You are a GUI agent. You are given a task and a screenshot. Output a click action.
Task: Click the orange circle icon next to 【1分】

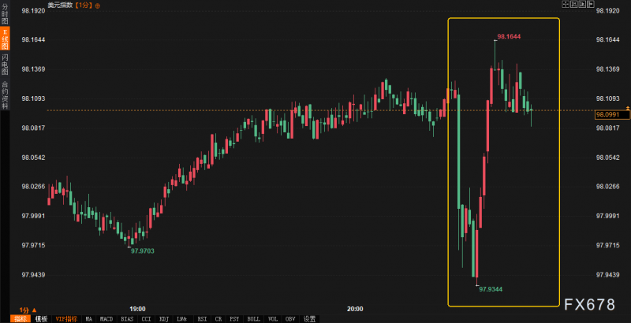click(98, 6)
